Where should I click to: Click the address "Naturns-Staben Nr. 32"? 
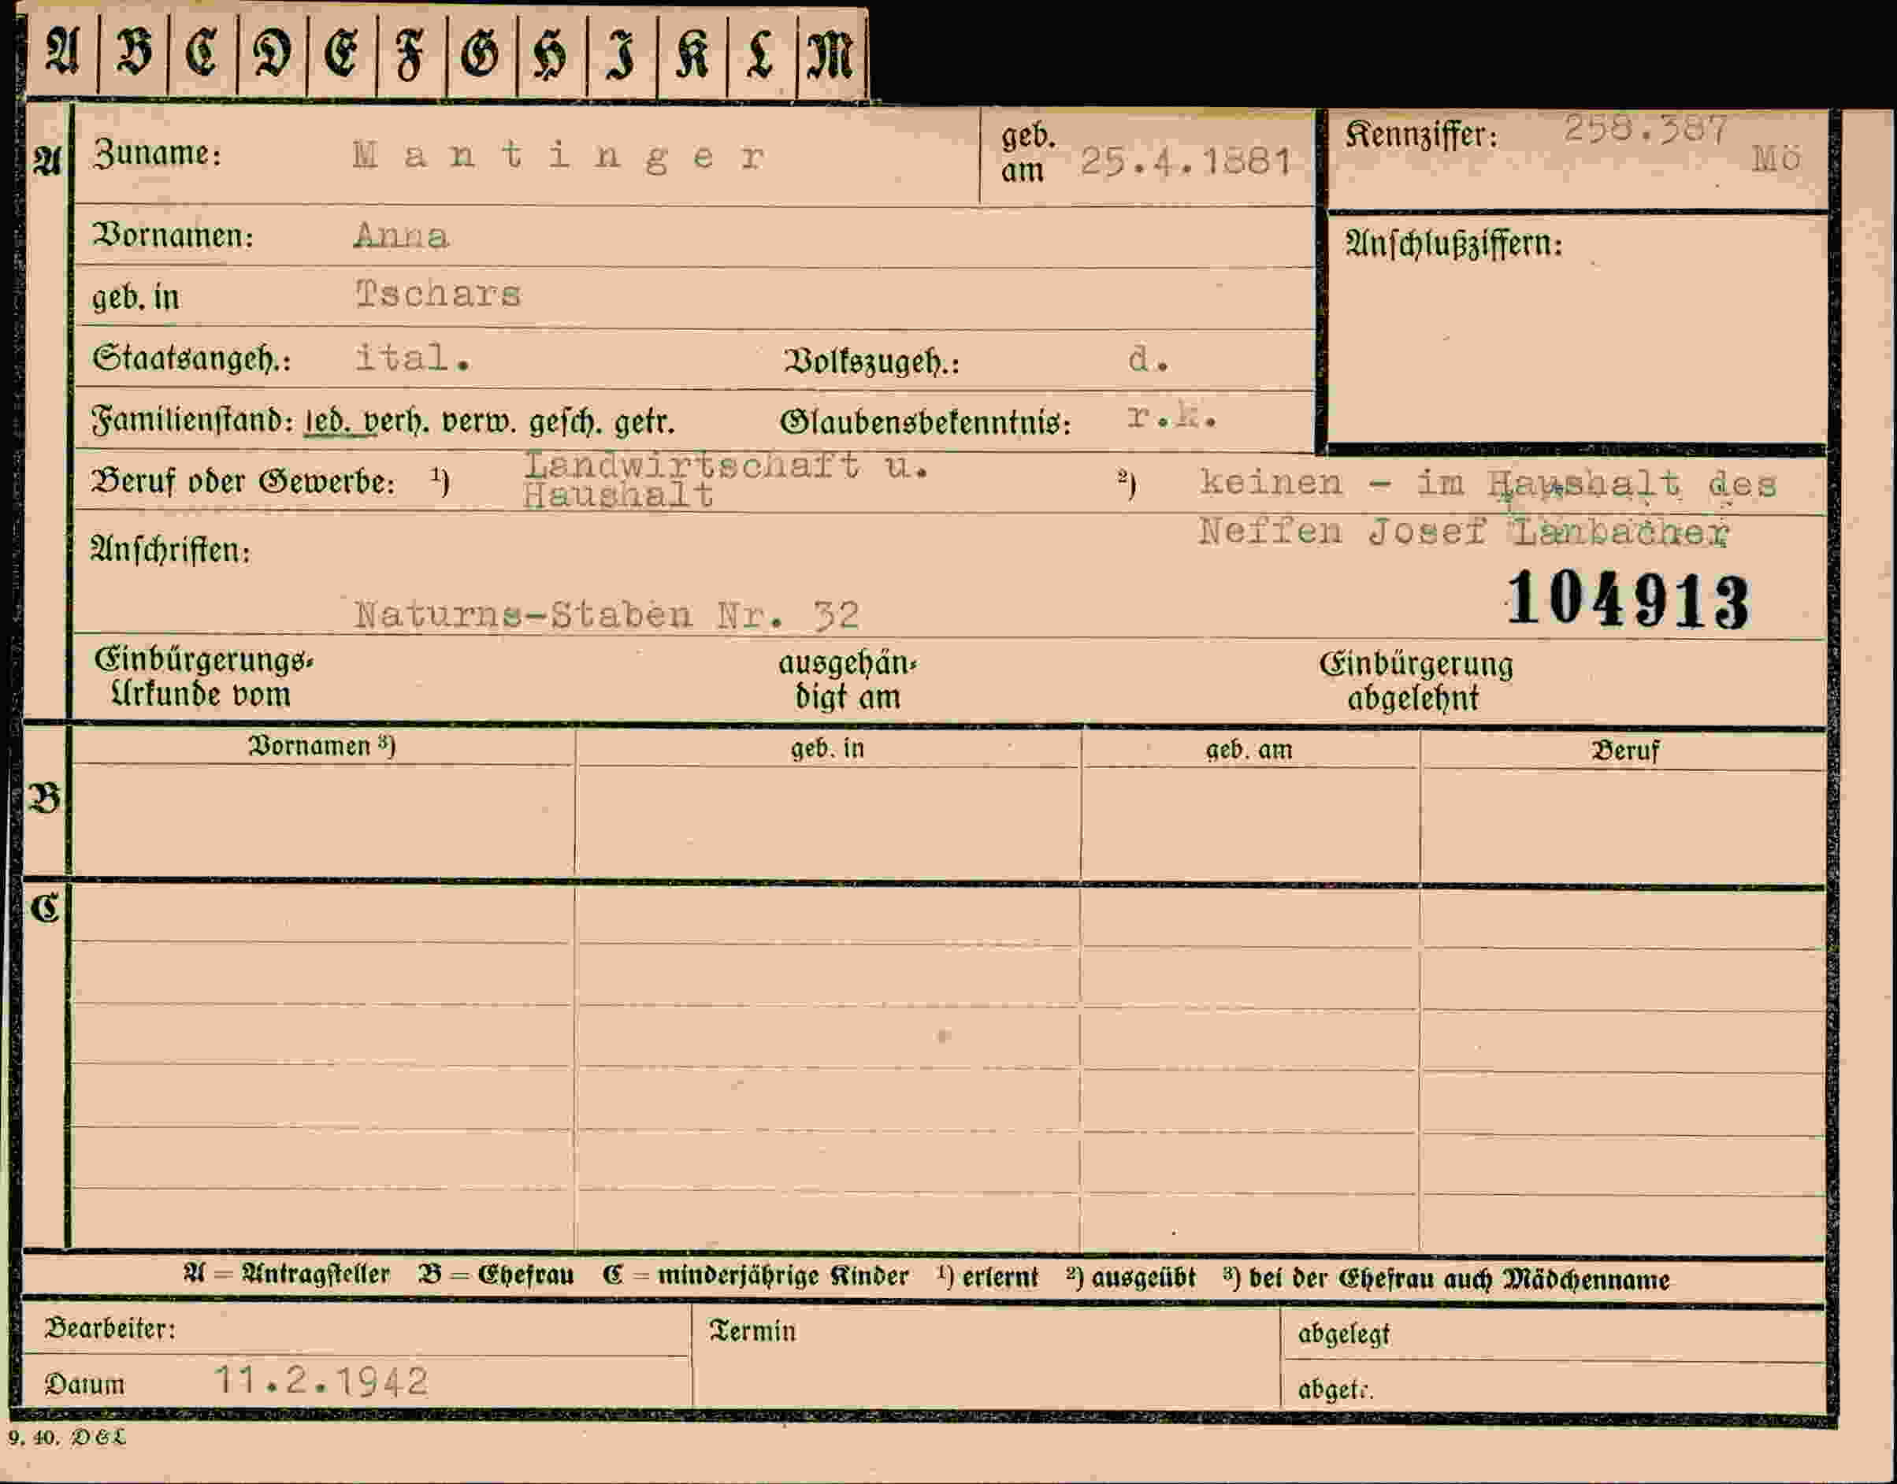pos(607,615)
